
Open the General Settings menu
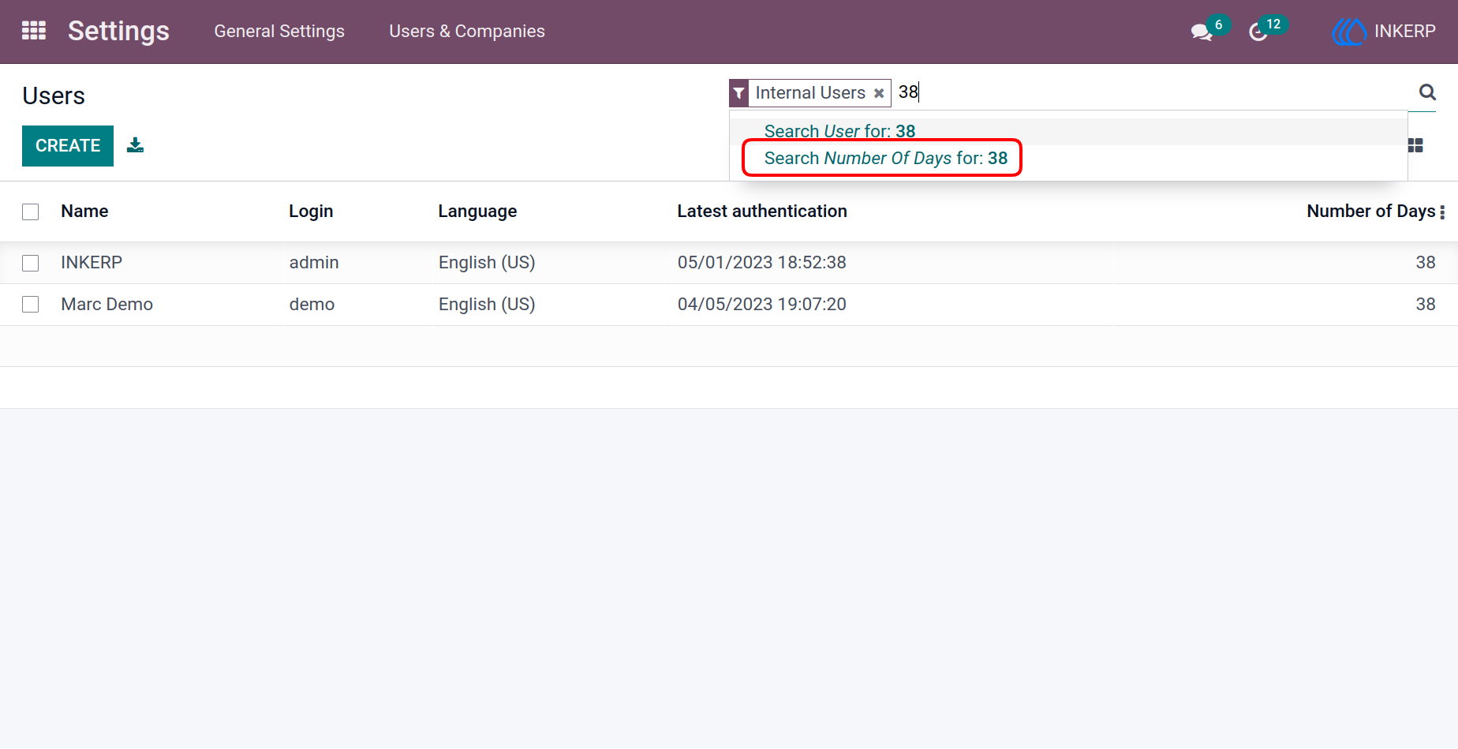pyautogui.click(x=279, y=32)
